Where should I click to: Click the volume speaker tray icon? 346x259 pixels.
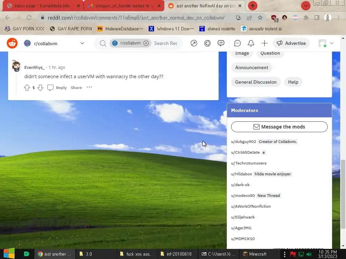click(x=309, y=254)
